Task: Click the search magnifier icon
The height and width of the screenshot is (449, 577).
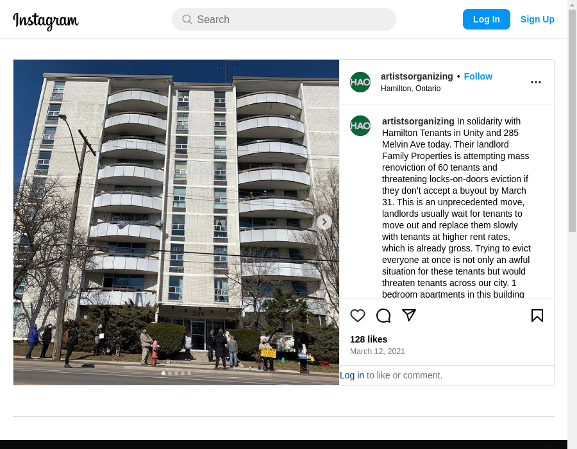Action: coord(187,19)
